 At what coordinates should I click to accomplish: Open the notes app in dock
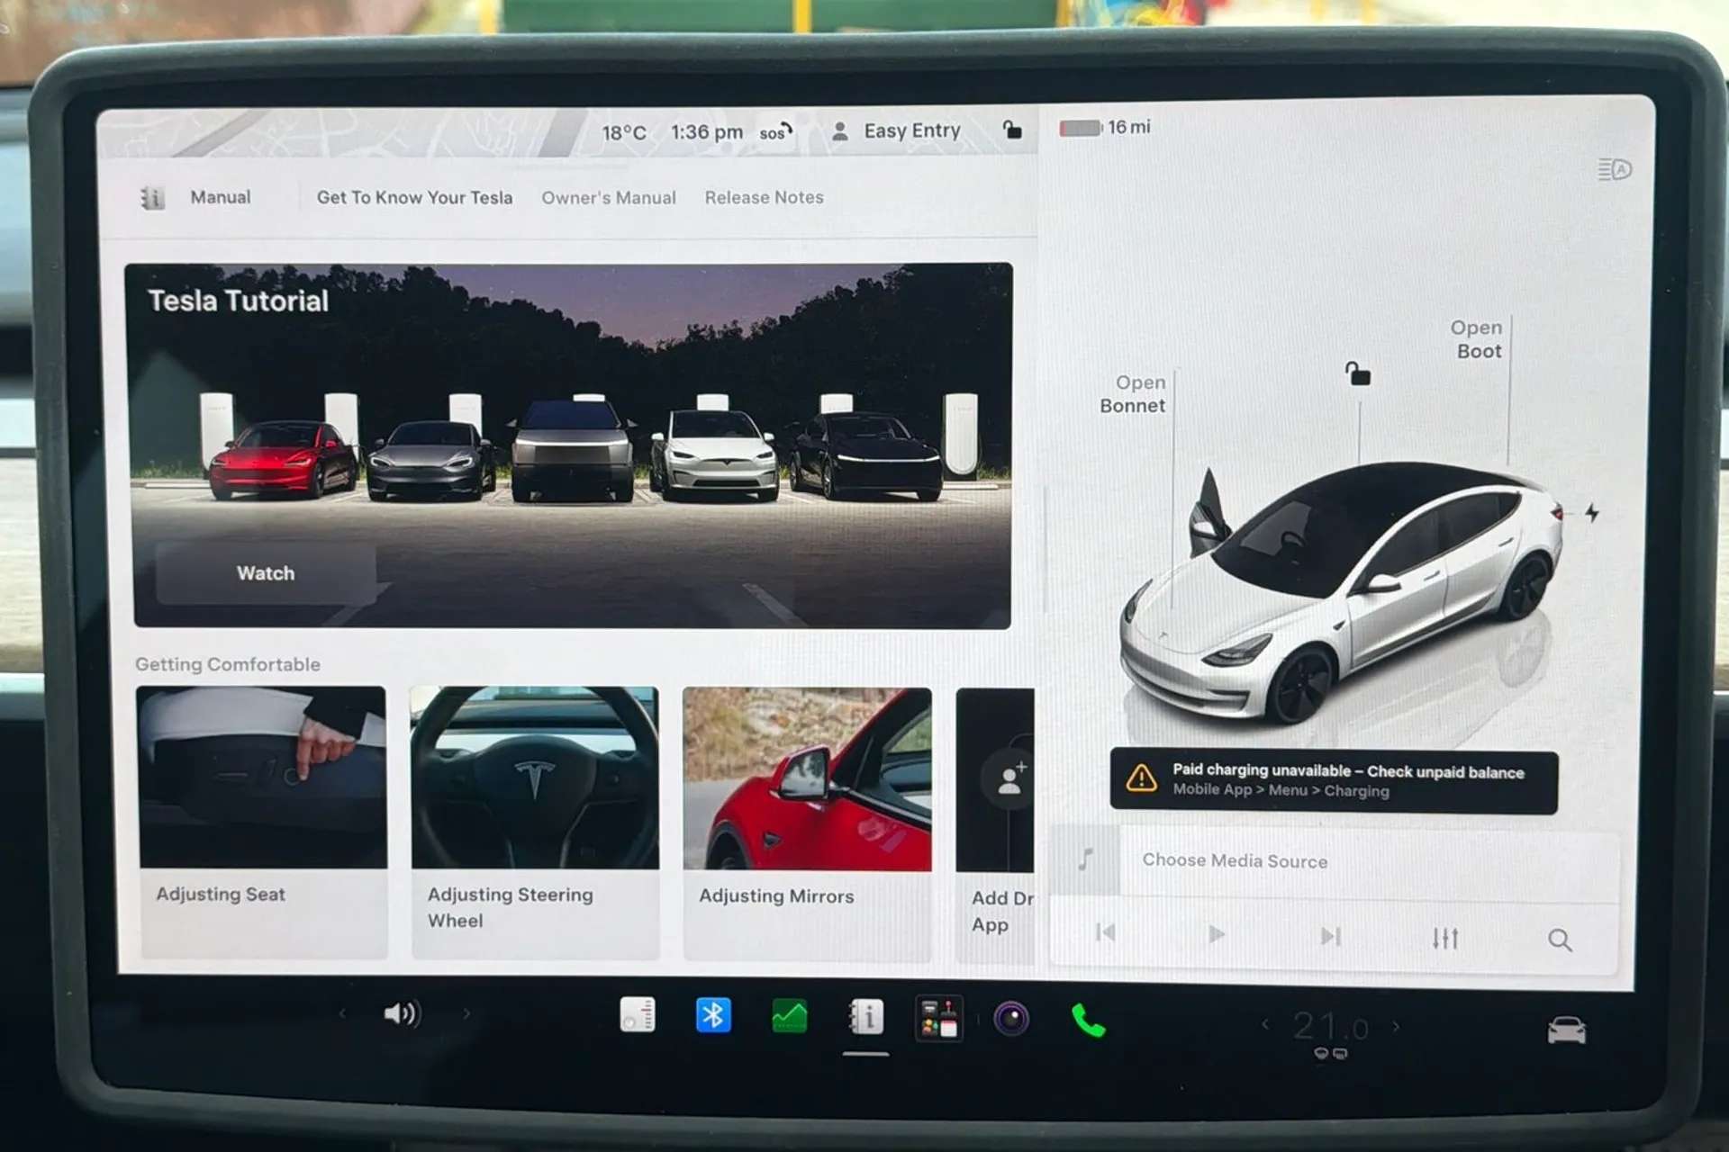click(x=638, y=1015)
